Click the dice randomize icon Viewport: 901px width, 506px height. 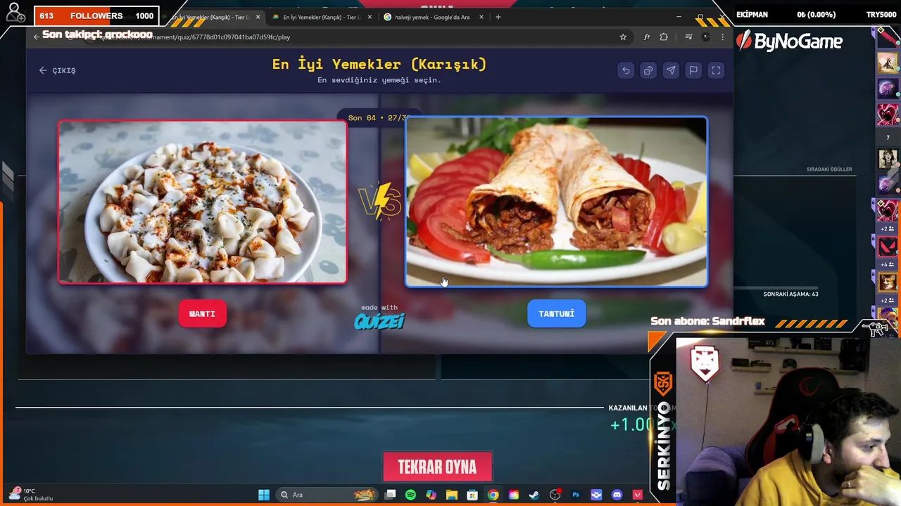[x=648, y=70]
